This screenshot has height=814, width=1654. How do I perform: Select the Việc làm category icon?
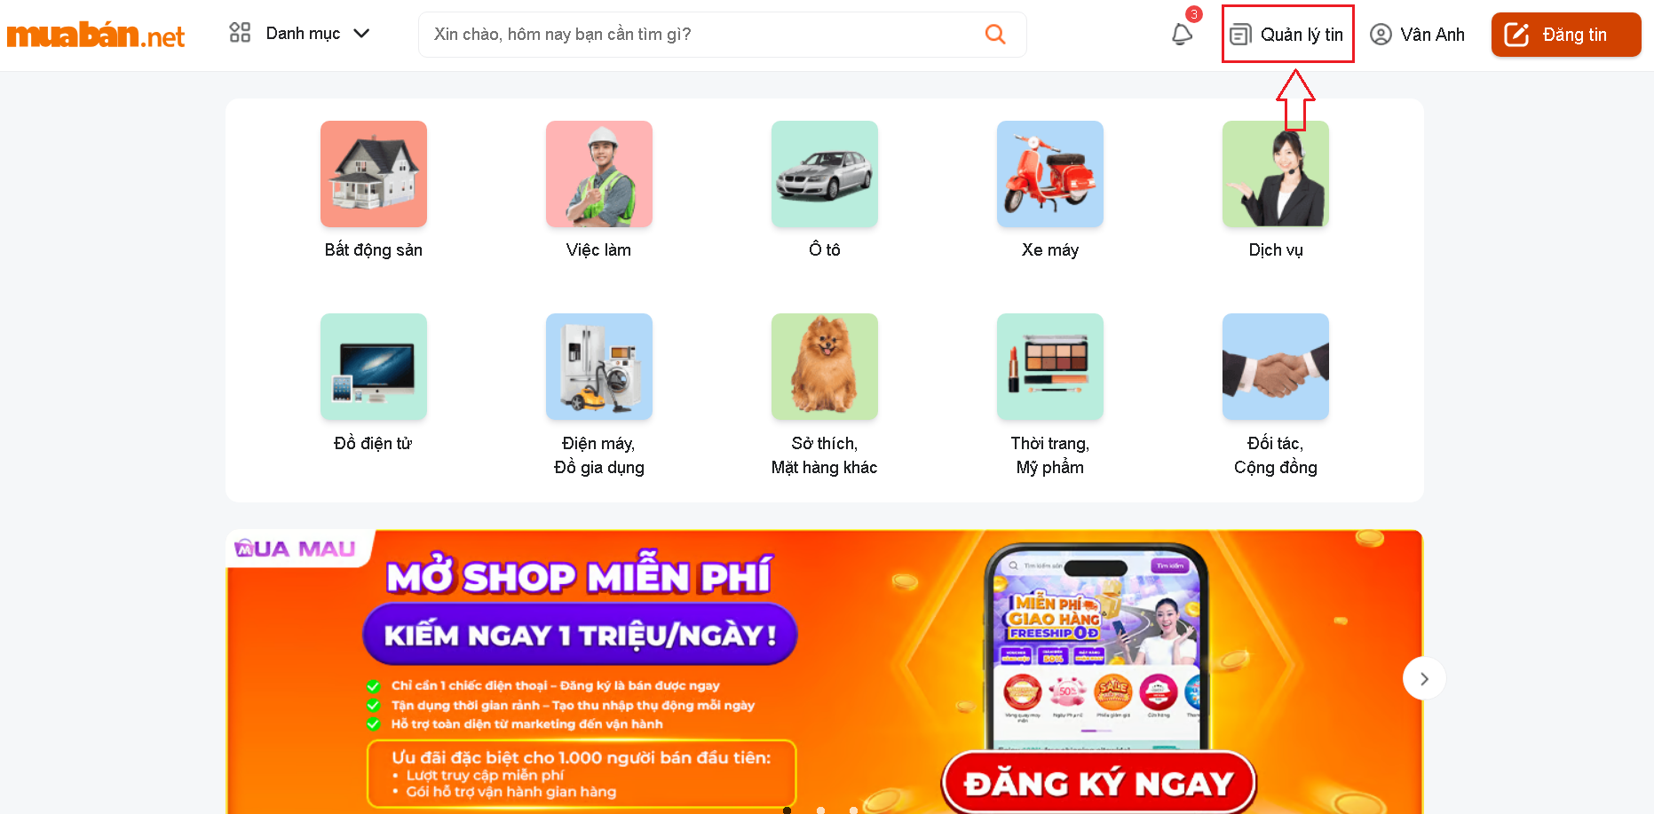click(x=599, y=174)
